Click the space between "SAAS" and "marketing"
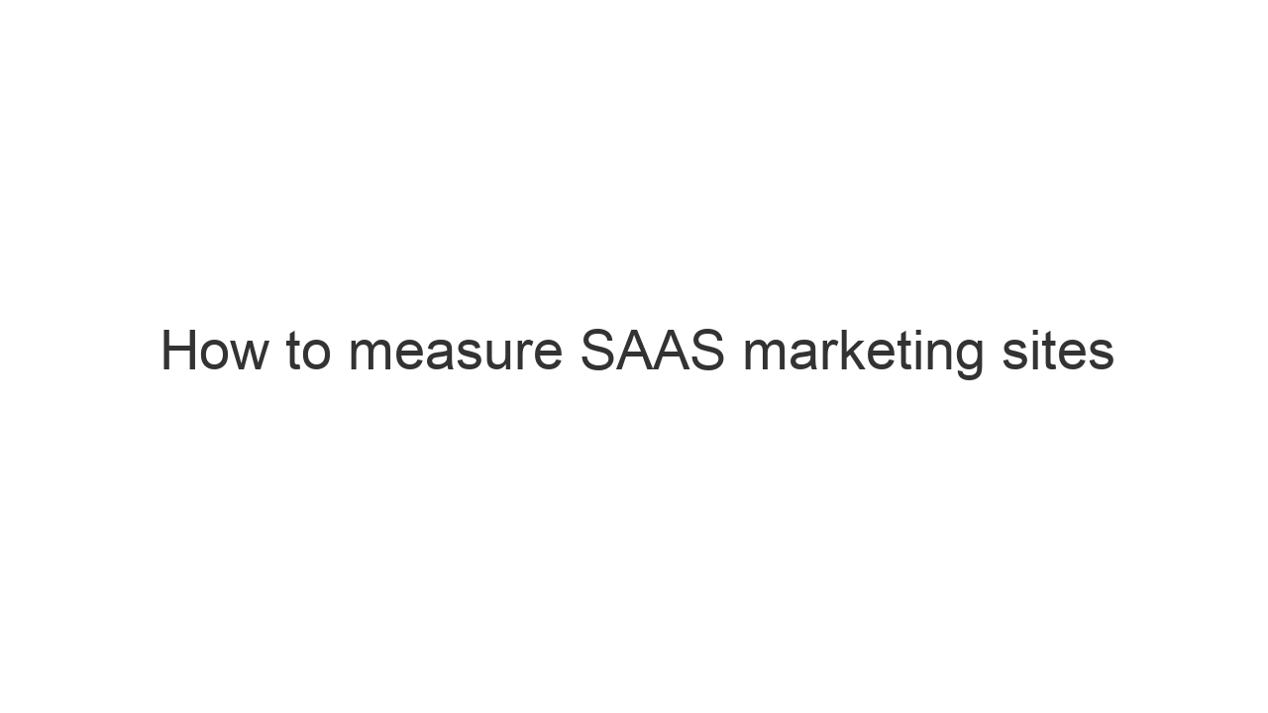 point(734,354)
